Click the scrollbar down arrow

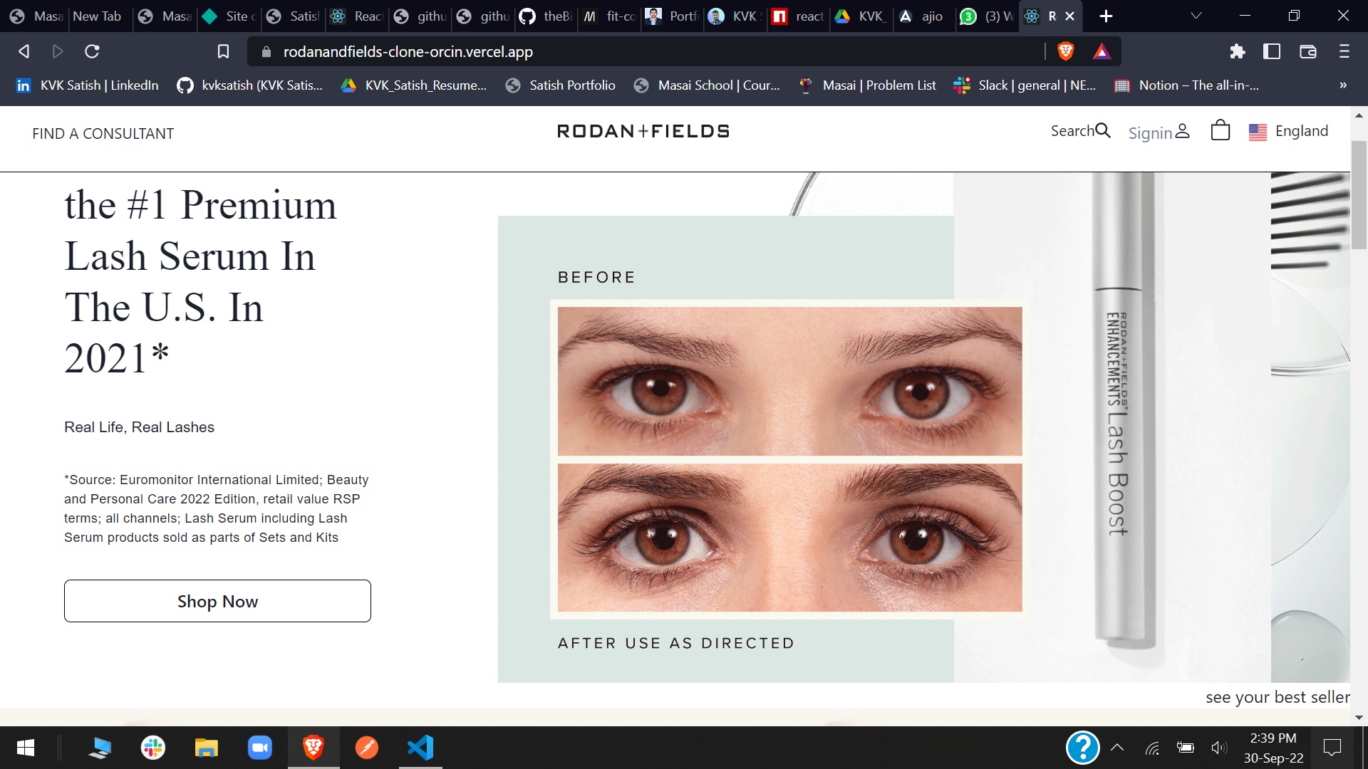click(1359, 718)
